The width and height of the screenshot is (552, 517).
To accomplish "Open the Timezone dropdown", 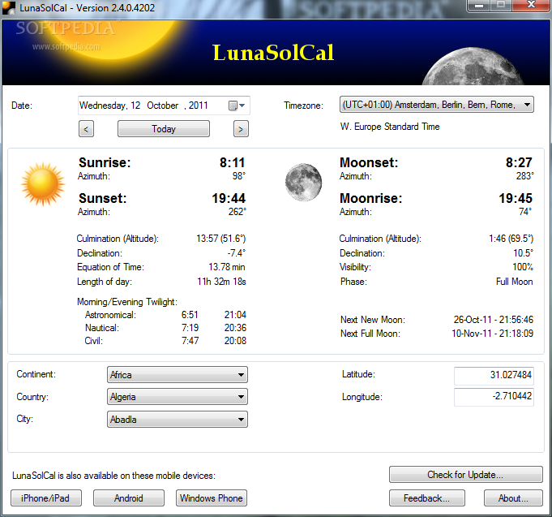I will pyautogui.click(x=437, y=105).
